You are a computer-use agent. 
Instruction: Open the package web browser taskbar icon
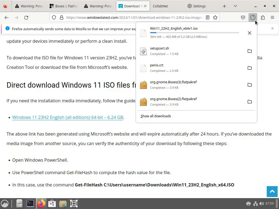click(x=63, y=204)
